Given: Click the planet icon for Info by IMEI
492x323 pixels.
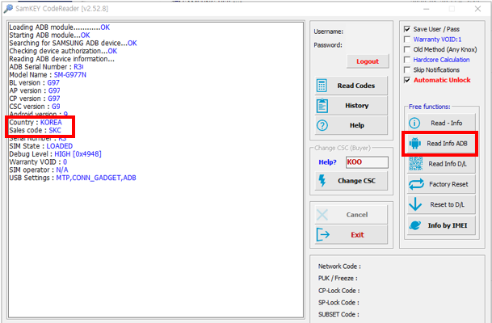Looking at the screenshot, I should pos(415,225).
